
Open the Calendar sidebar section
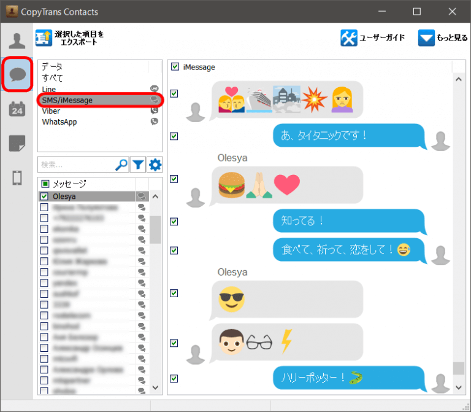[x=17, y=109]
